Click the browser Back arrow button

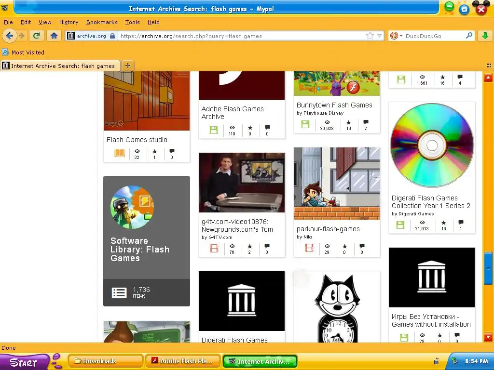click(x=10, y=36)
